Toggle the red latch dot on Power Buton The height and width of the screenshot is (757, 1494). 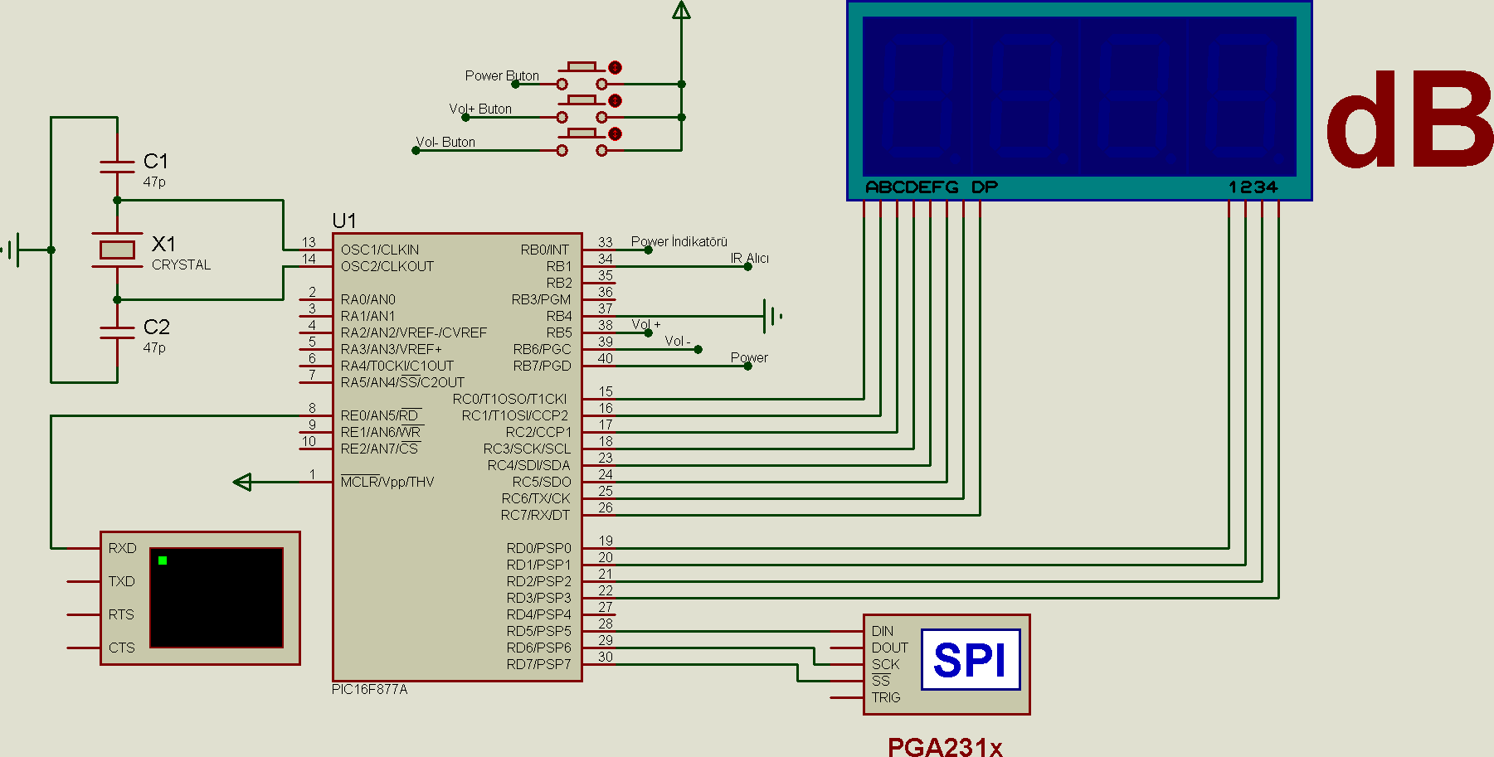click(615, 67)
